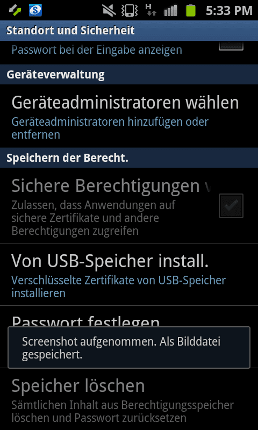Screen dimensions: 258x430
Task: Tap the signal strength bars icon
Action: pyautogui.click(x=171, y=10)
